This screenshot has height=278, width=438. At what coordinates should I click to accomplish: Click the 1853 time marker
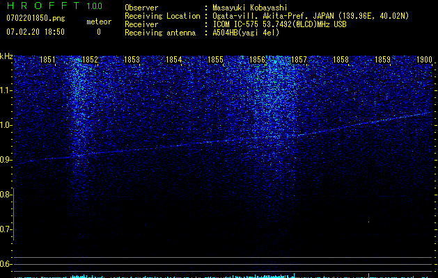click(132, 60)
